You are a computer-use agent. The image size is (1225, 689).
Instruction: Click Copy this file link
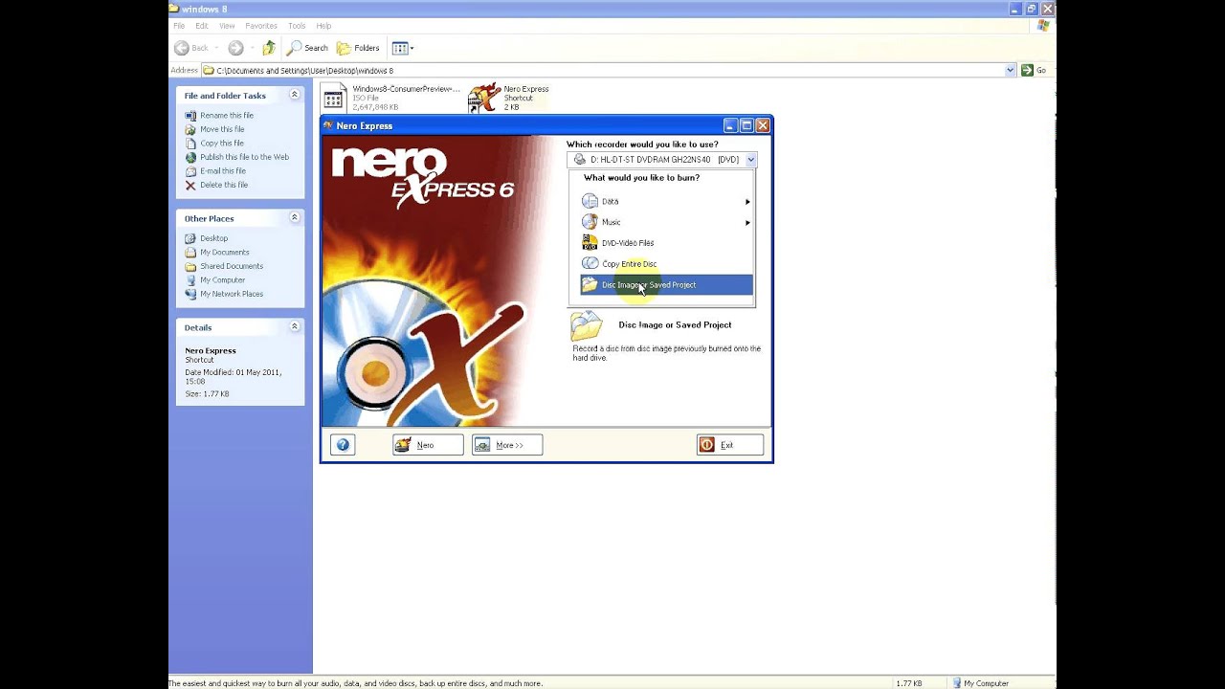point(222,143)
